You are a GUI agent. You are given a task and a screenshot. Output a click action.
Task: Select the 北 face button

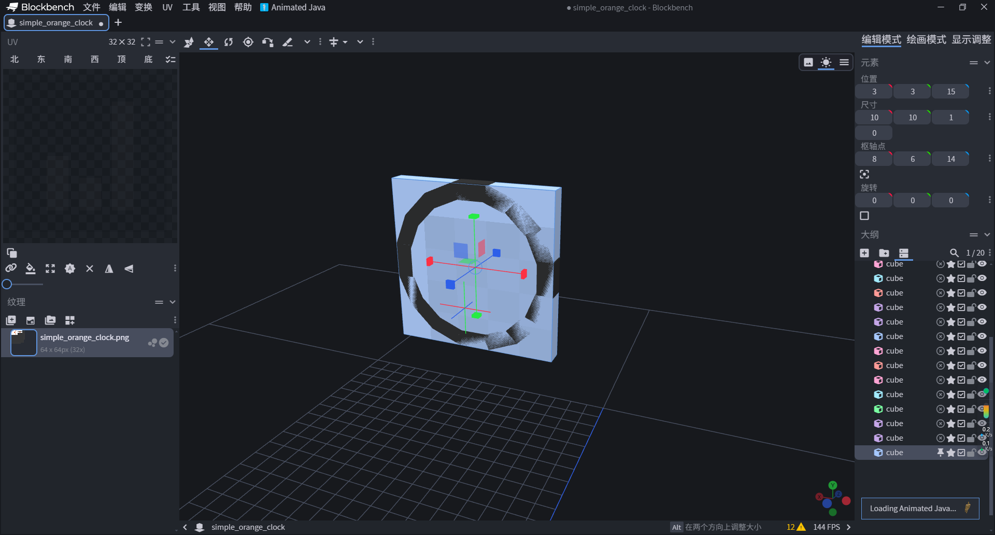tap(15, 60)
